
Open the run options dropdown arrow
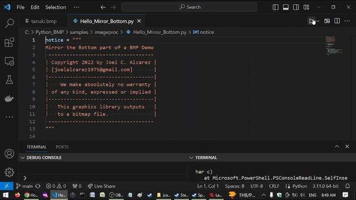[x=318, y=21]
